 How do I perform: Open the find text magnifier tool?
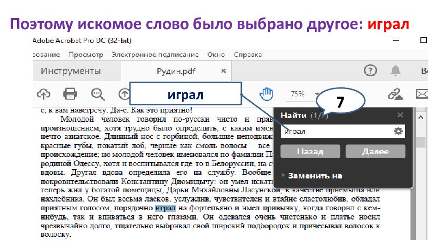tap(98, 94)
